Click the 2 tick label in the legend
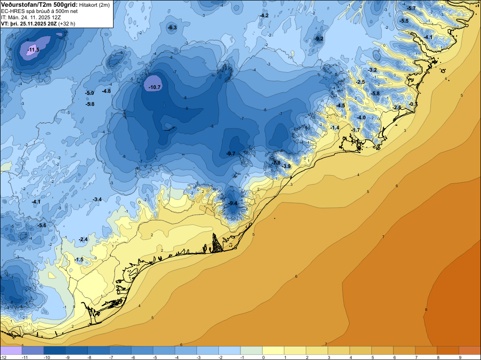Screen dimensions: 481x360 point(307,357)
